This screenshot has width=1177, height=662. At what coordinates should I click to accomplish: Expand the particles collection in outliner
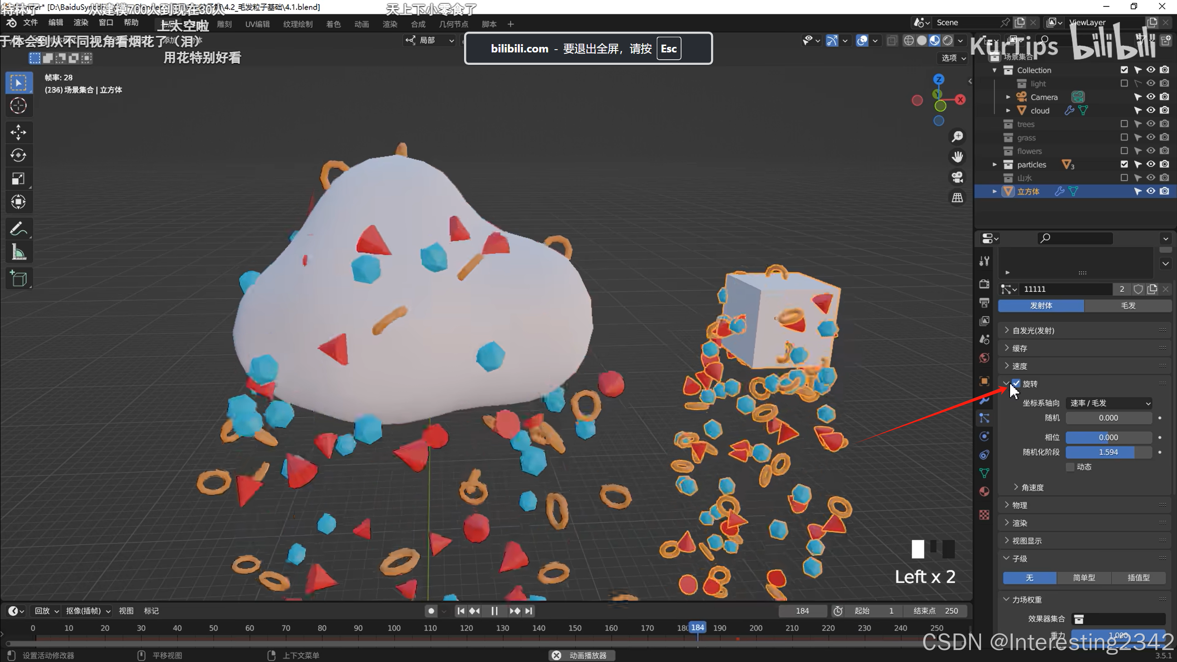[x=994, y=165]
